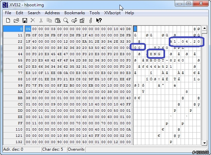Click hex byte 45 in row 44
Viewport: 211px width, 155px height.
pyautogui.click(x=53, y=54)
